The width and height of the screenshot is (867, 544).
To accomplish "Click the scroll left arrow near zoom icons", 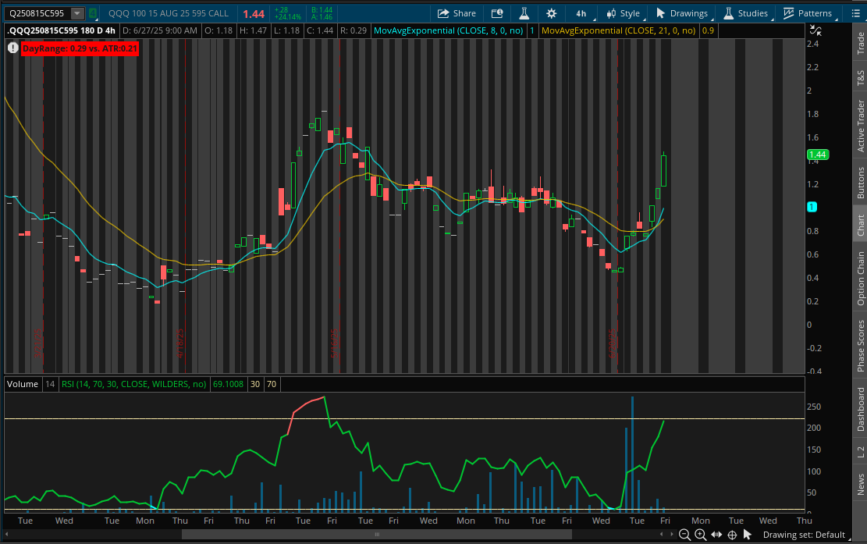I will coord(662,534).
